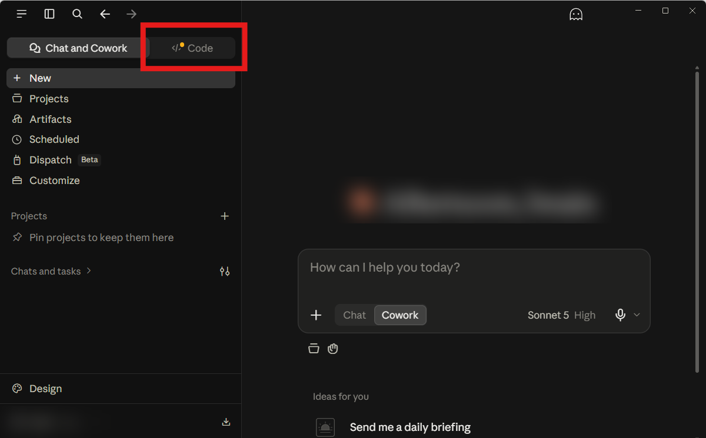
Task: Click the plus attachment icon in composer
Action: click(x=316, y=315)
